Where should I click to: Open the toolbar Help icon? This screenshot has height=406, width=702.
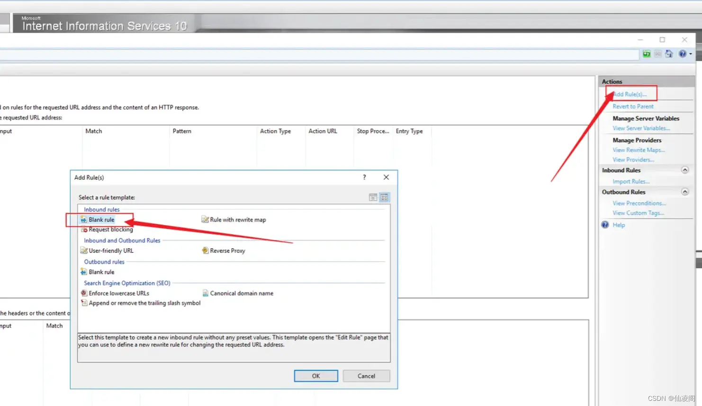pyautogui.click(x=683, y=54)
